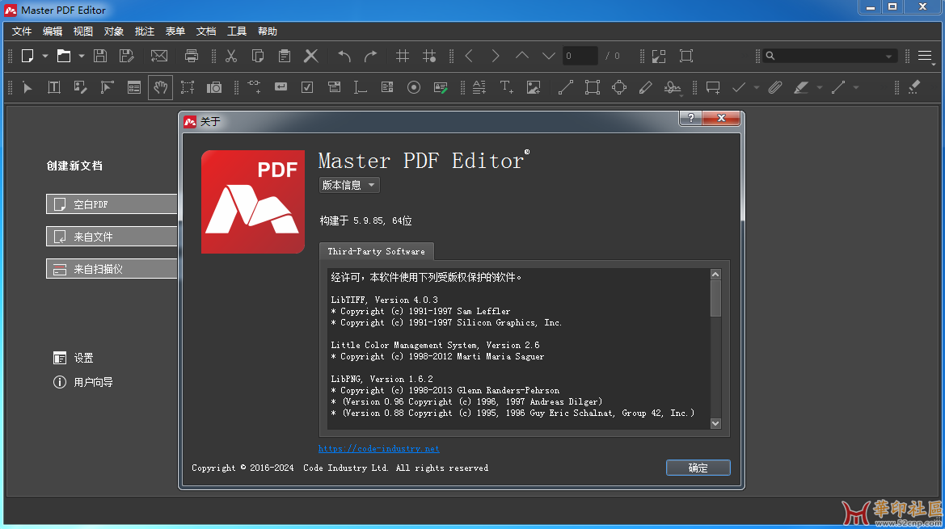The width and height of the screenshot is (945, 529).
Task: Click the license list scroll up arrow
Action: (x=715, y=275)
